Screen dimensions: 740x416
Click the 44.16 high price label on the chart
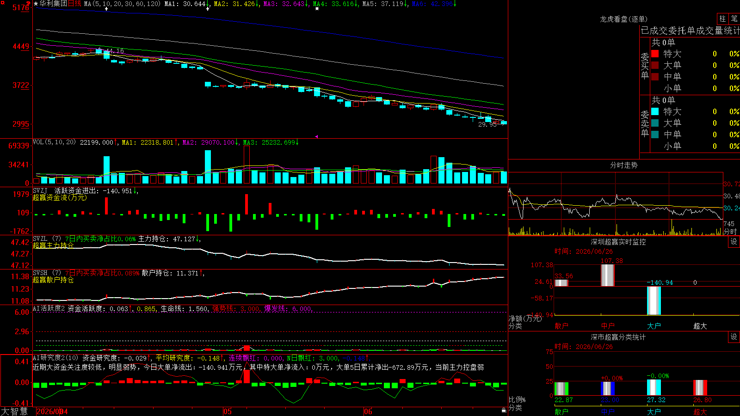[x=115, y=51]
